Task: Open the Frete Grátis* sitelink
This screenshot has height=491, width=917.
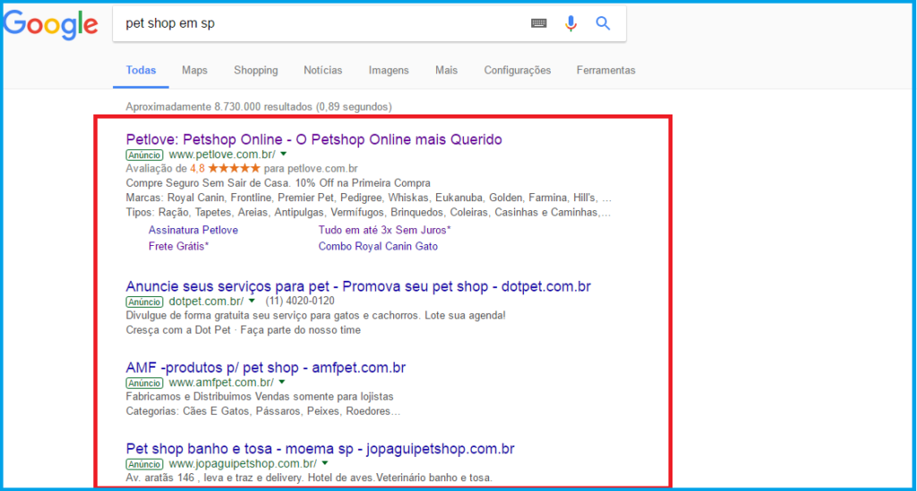Action: [x=178, y=246]
